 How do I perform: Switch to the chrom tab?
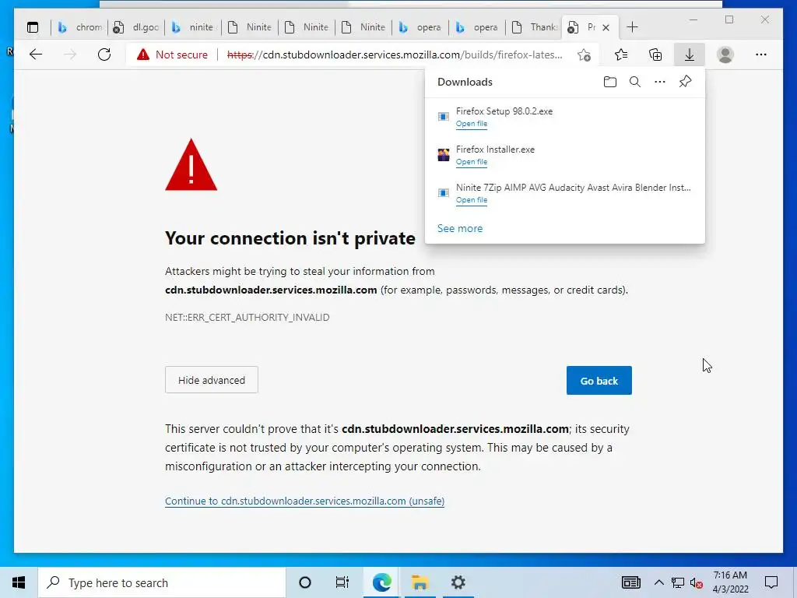80,27
